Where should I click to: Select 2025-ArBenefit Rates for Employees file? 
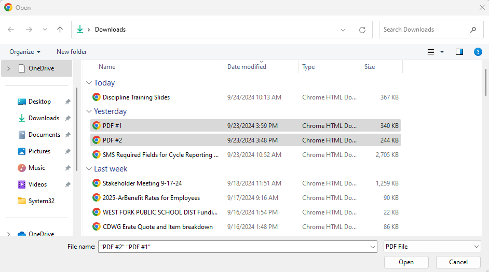pos(246,197)
